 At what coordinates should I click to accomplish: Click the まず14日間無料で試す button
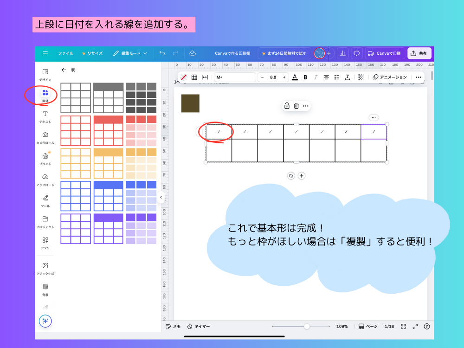[286, 53]
